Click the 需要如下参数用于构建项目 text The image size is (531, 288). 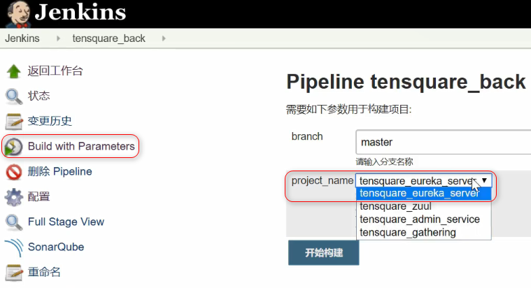349,109
